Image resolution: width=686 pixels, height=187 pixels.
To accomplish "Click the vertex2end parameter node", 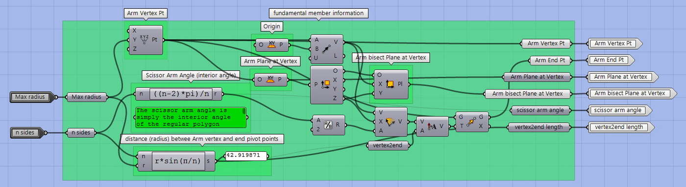I will (x=389, y=145).
